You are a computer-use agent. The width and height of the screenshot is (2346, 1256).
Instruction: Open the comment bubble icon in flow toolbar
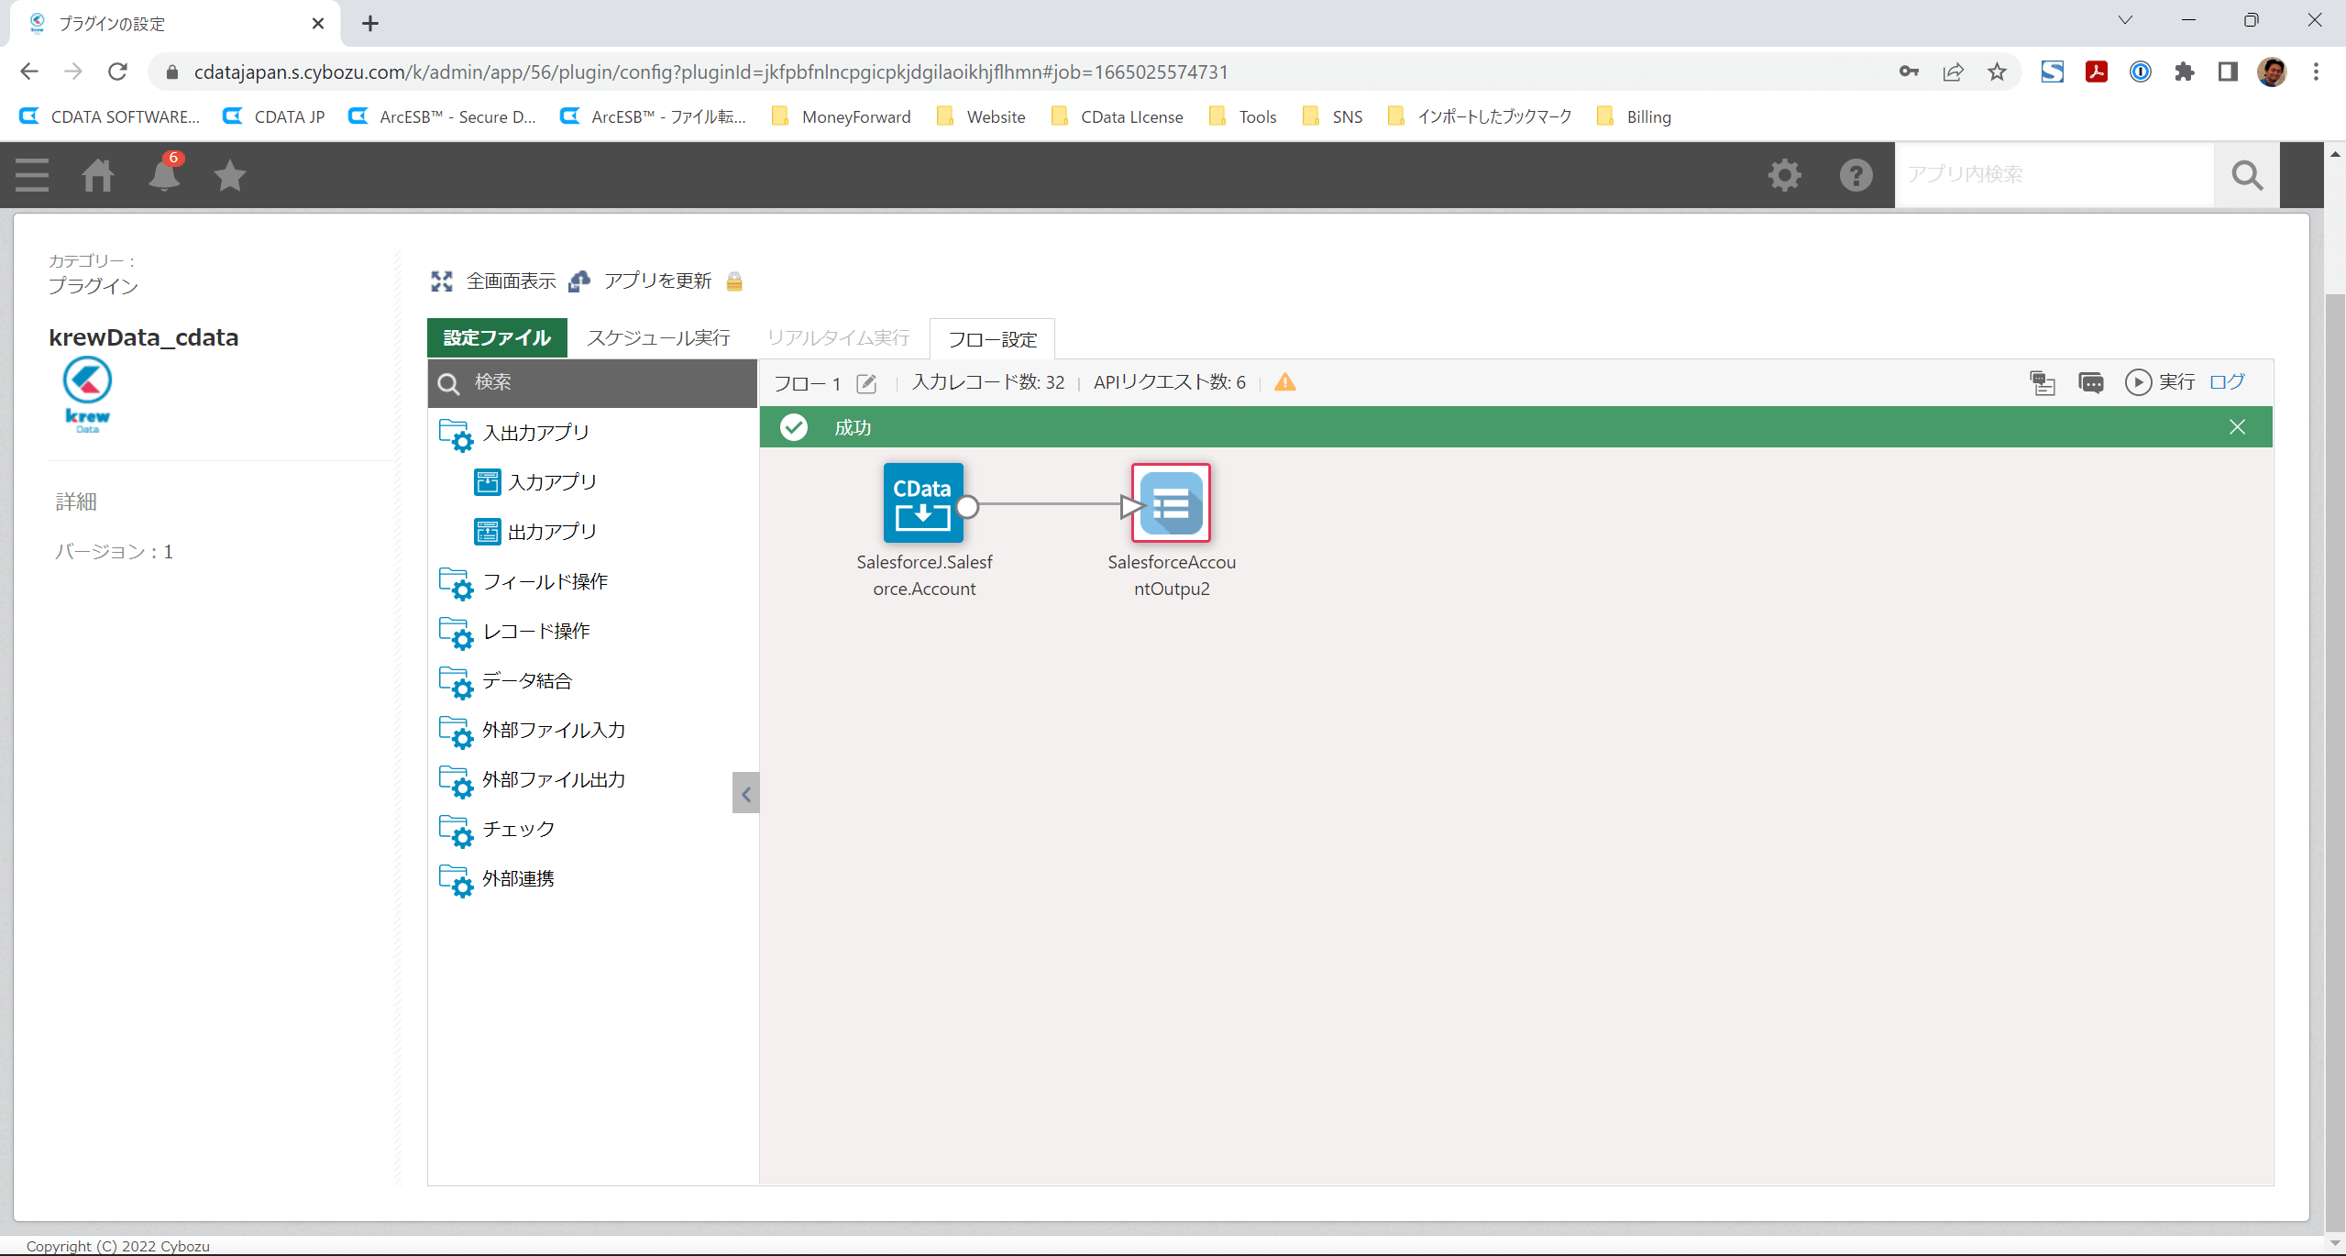coord(2091,382)
